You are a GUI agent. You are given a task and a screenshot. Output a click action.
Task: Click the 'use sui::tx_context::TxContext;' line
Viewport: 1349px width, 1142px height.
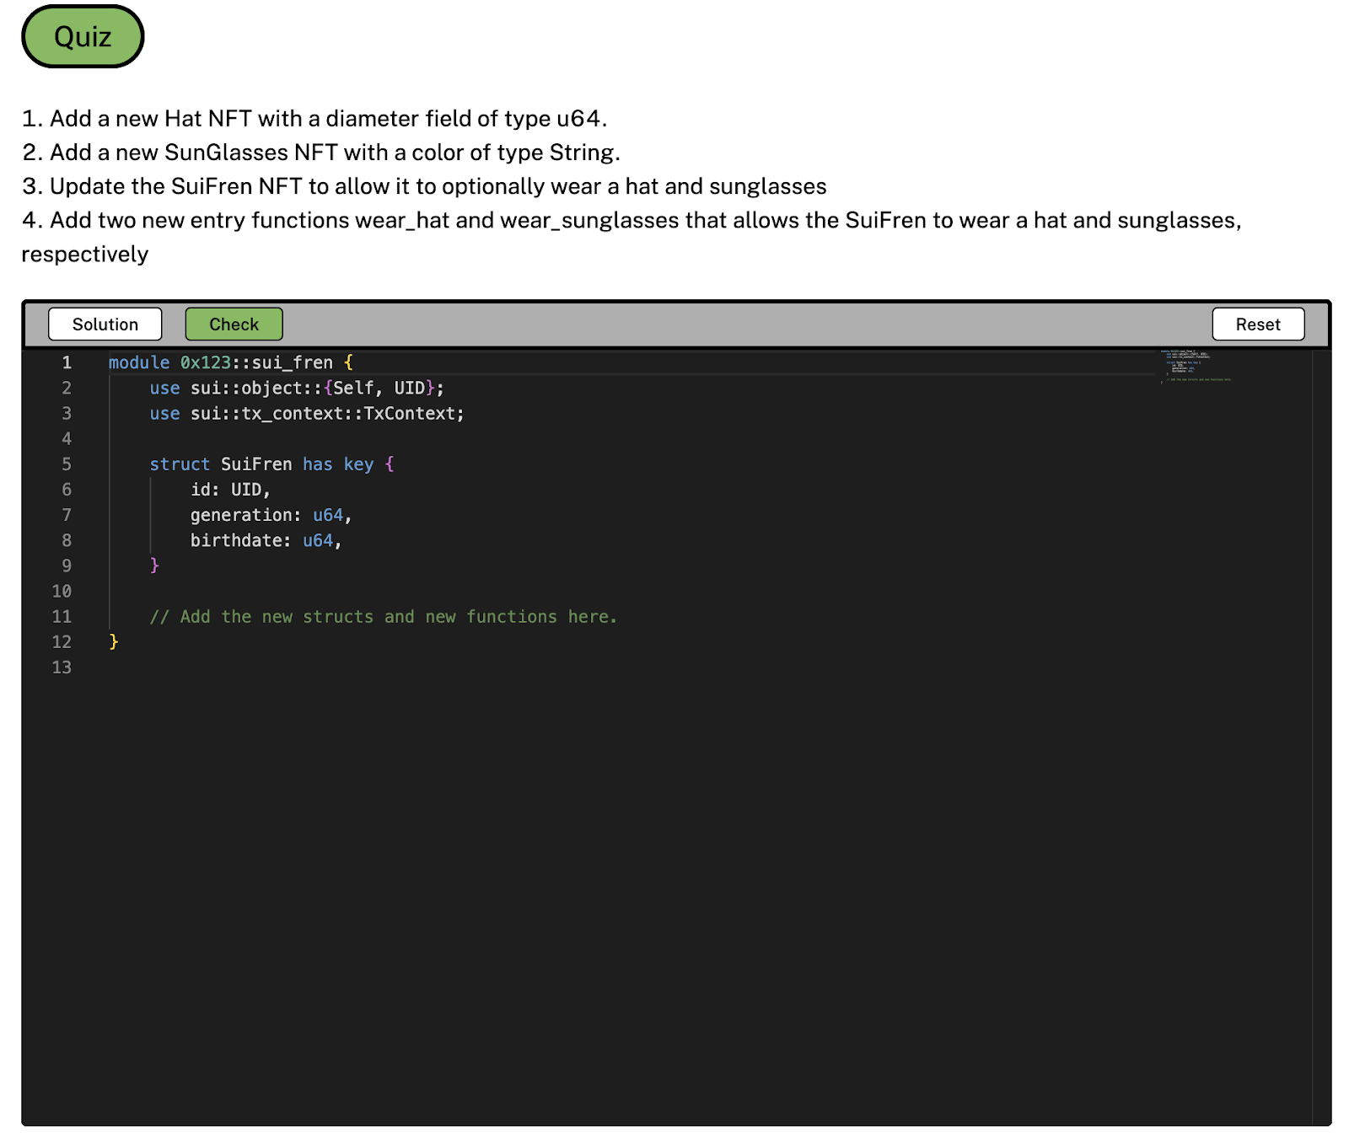307,414
